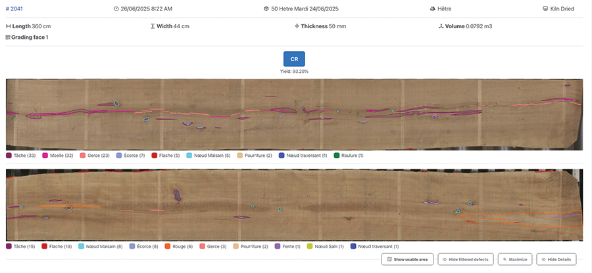The width and height of the screenshot is (592, 273).
Task: Hide filtered defects
Action: 465,259
